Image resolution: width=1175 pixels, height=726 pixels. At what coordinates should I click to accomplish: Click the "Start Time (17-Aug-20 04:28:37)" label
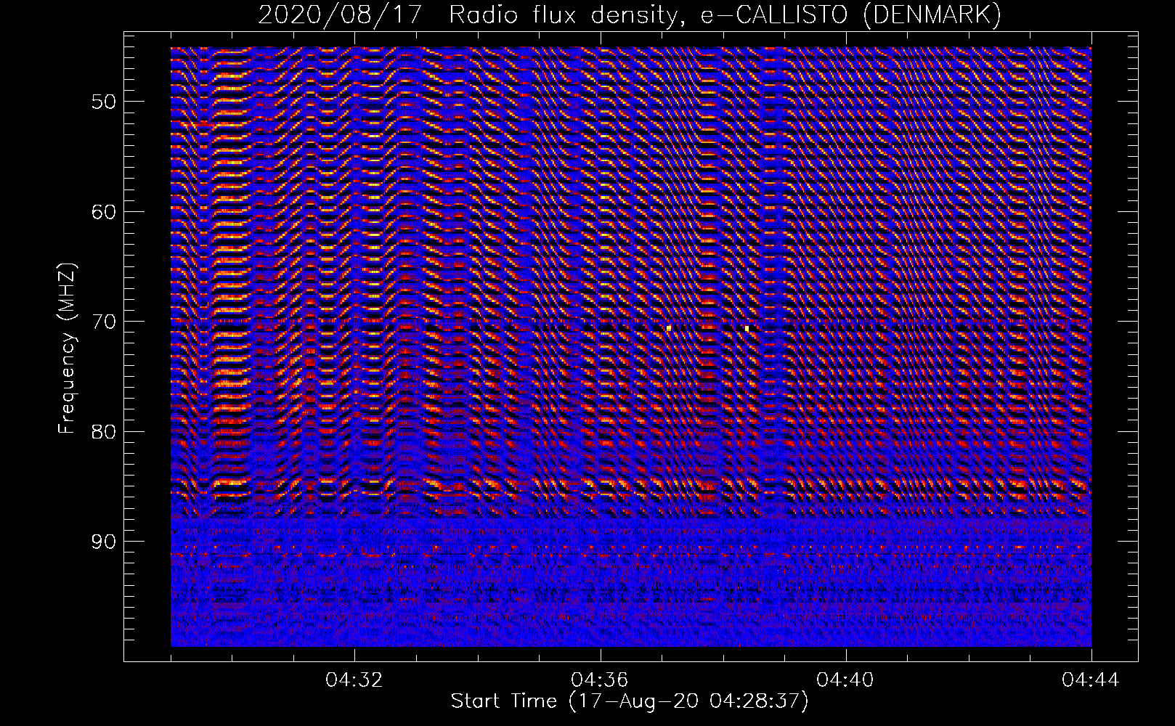click(630, 701)
